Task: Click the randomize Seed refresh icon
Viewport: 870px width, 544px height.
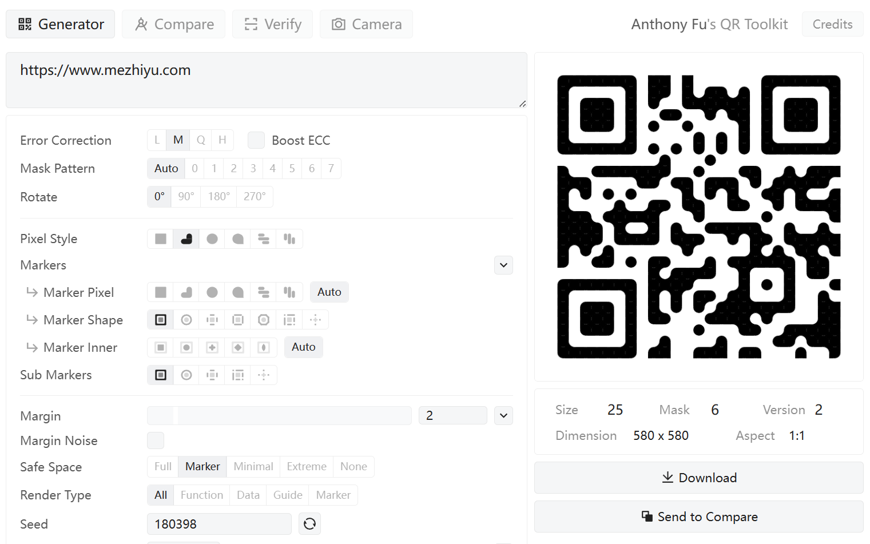Action: coord(309,524)
